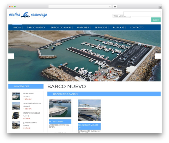Open Johnson 10HP 4T thumbnail in Novedades
Screen dimensions: 169x143
(x=16, y=125)
